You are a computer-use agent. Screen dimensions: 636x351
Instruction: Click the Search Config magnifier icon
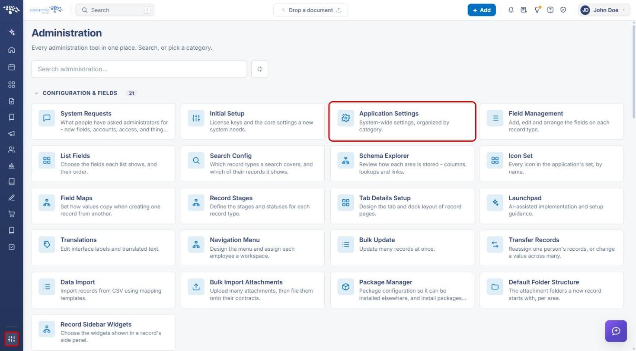click(196, 160)
